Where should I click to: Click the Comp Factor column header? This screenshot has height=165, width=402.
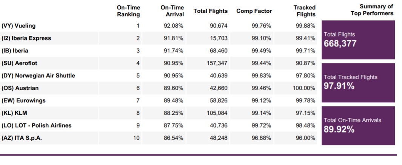[254, 11]
